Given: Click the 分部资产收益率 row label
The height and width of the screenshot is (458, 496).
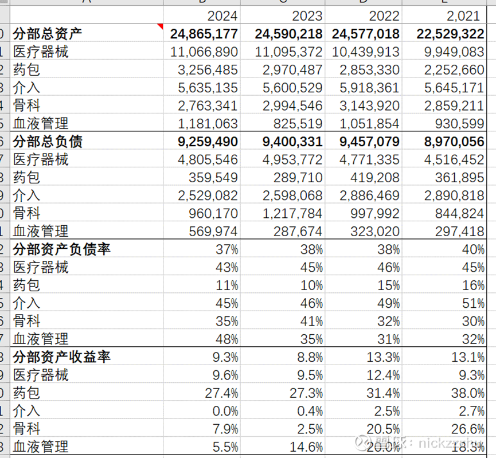Looking at the screenshot, I should [62, 357].
